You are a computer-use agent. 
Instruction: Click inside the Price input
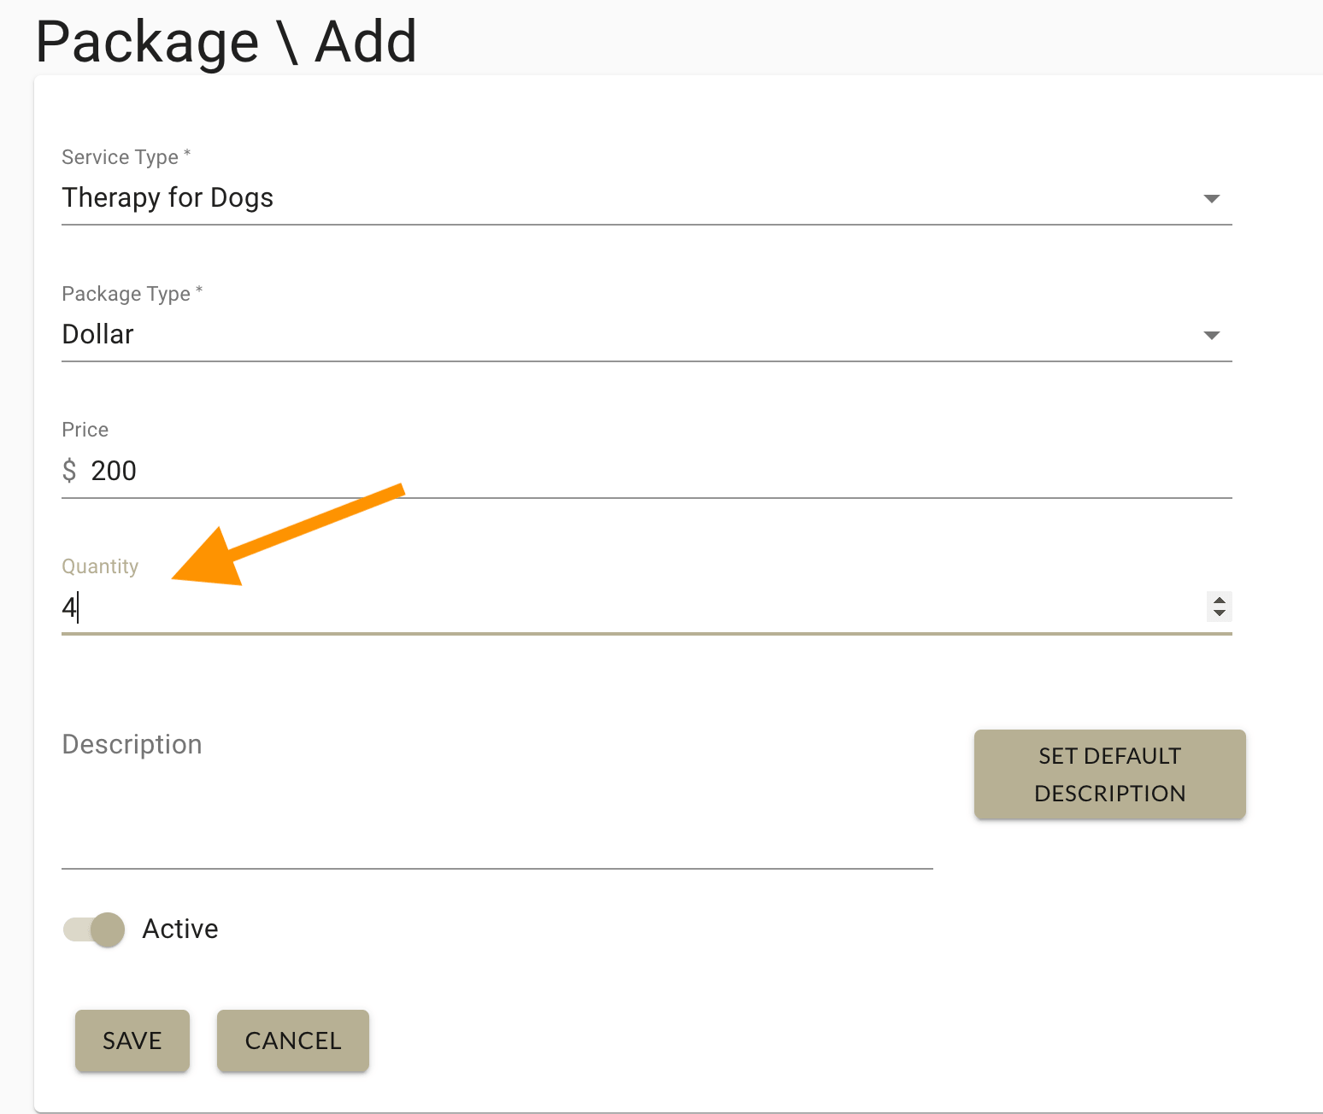click(342, 470)
